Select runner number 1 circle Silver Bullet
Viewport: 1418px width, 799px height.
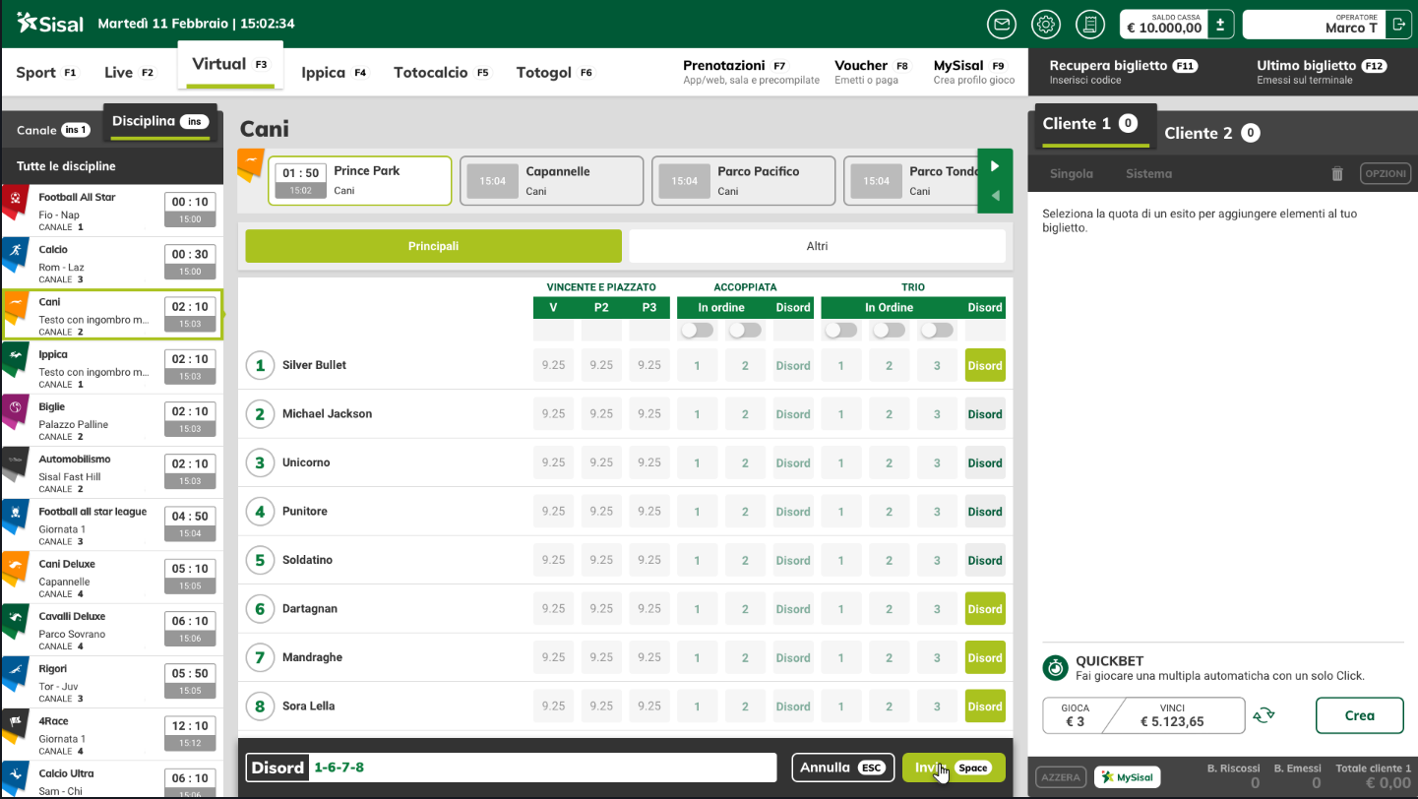[260, 366]
